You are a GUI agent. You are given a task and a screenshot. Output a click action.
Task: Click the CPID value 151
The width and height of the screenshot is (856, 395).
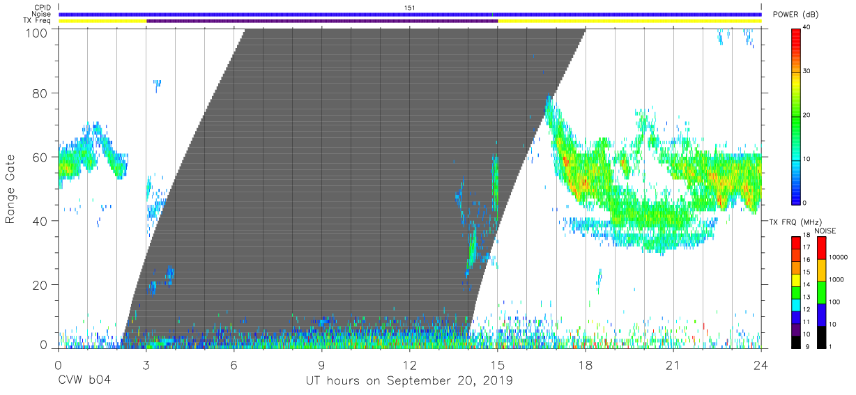pos(410,8)
